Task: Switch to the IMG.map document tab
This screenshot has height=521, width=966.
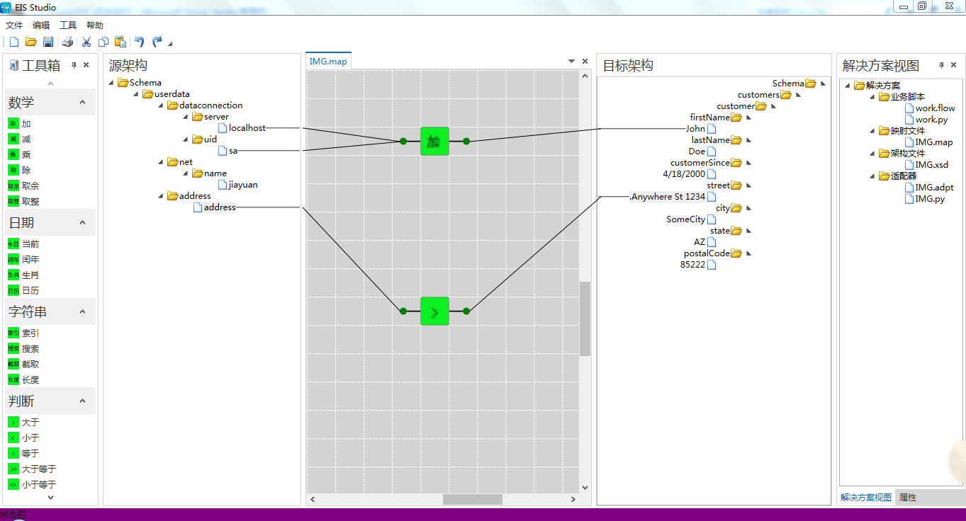Action: pyautogui.click(x=328, y=62)
